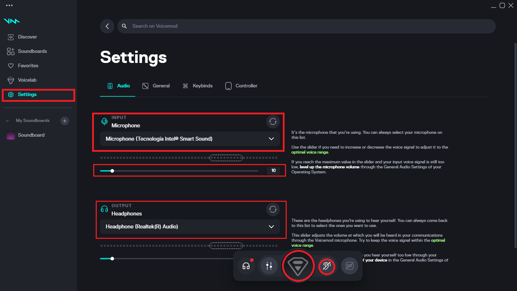Refresh the Microphone input device list
517x291 pixels.
[x=273, y=121]
